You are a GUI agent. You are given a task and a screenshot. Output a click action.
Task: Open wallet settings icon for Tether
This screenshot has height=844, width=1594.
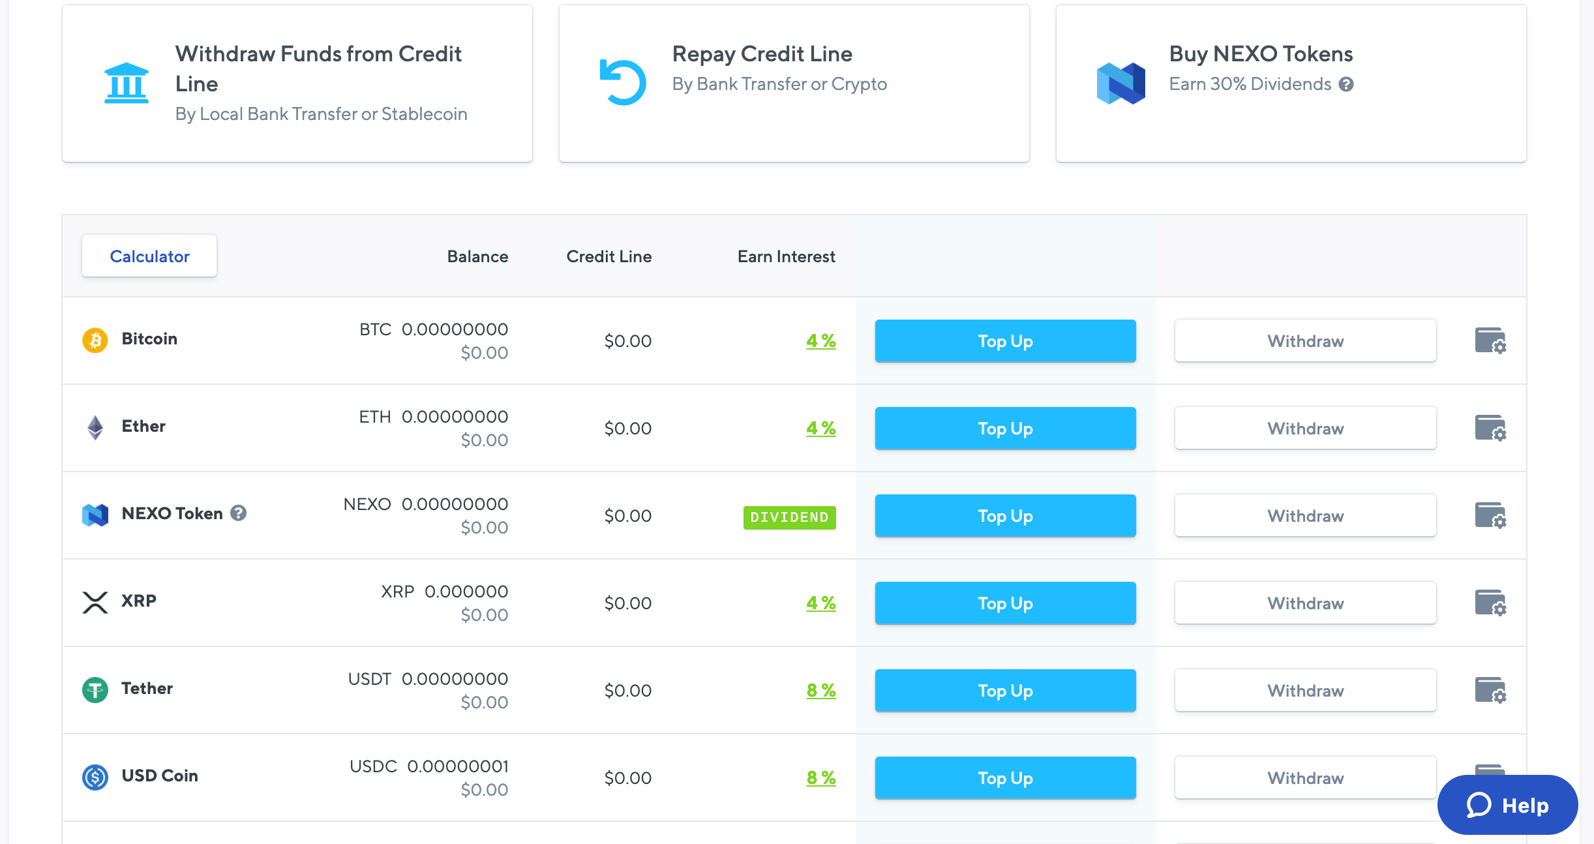click(1490, 690)
